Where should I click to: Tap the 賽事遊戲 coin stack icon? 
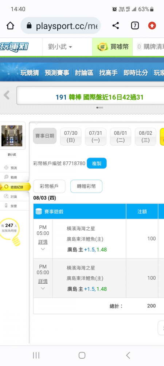pos(39,212)
